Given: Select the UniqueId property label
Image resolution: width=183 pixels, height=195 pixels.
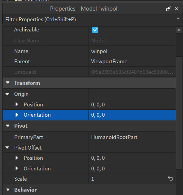Looking at the screenshot, I should click(25, 72).
